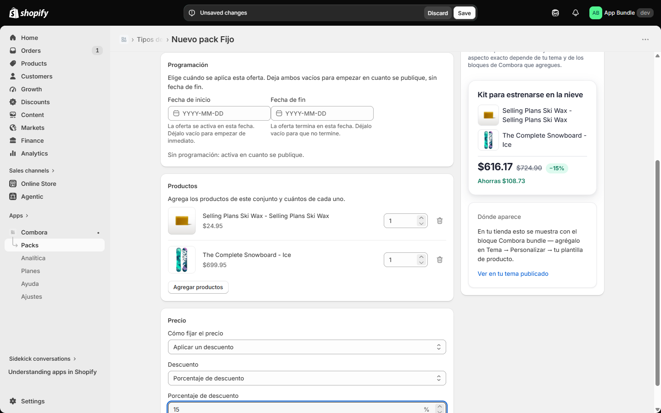The width and height of the screenshot is (661, 413).
Task: Open the three-dot page actions menu
Action: (645, 39)
